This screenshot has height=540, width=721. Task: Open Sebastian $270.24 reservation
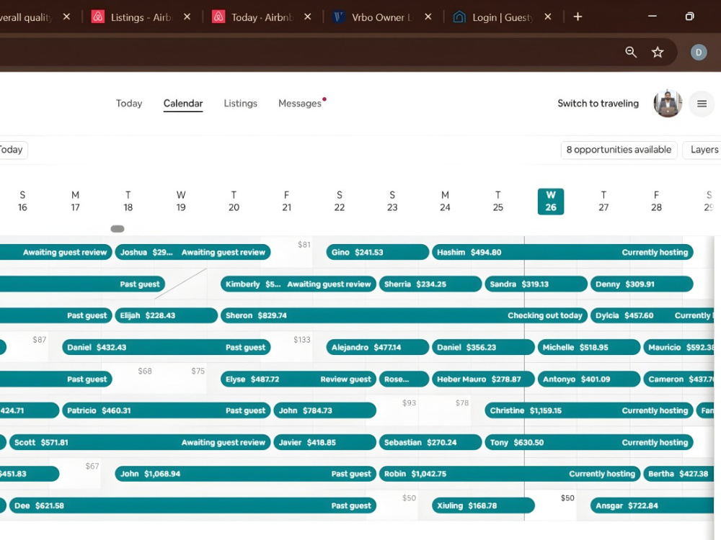pos(430,443)
